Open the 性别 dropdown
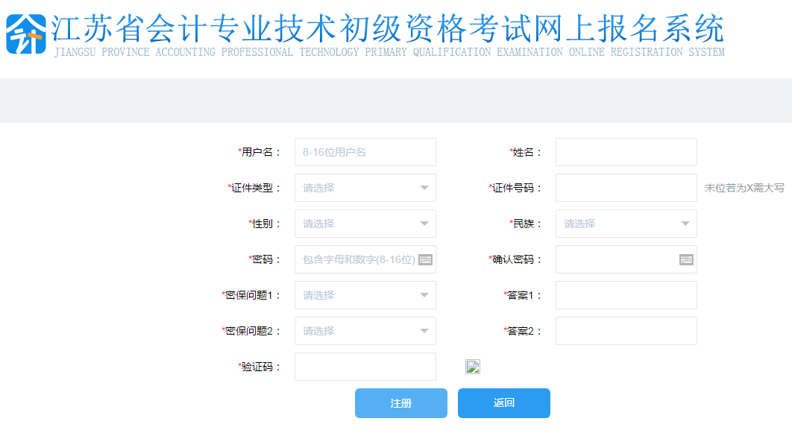The width and height of the screenshot is (792, 436). pos(365,224)
